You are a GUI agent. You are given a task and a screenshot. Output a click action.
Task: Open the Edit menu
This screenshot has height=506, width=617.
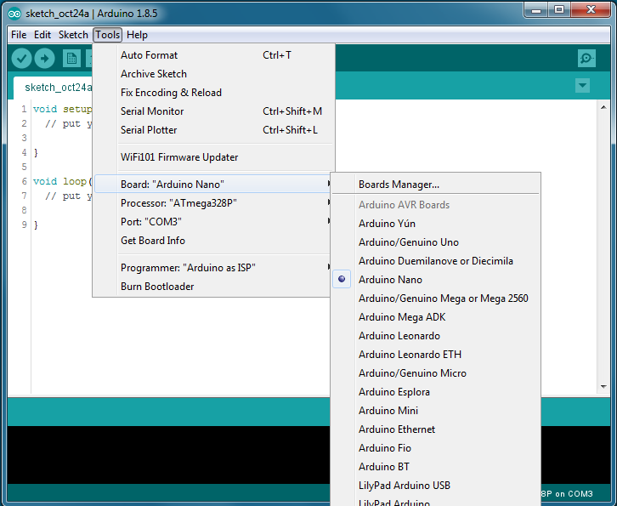[42, 35]
